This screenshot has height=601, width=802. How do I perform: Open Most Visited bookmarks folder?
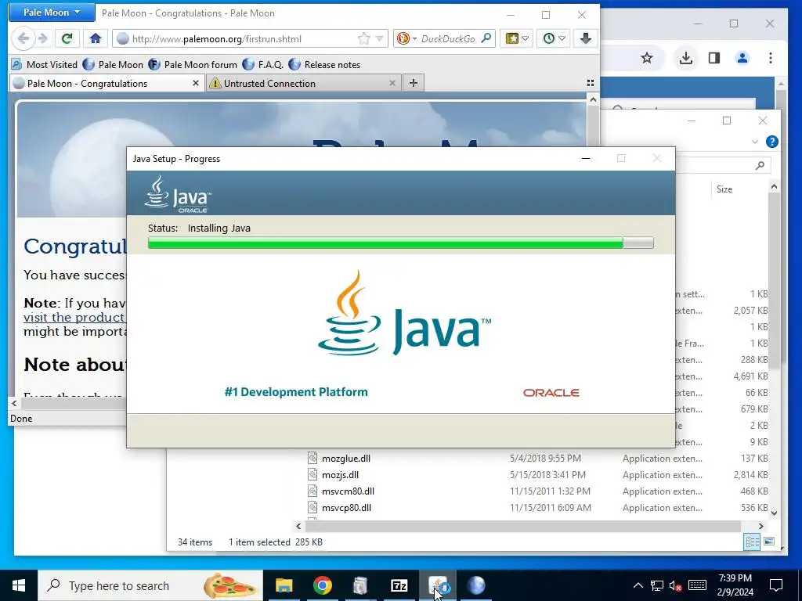[x=45, y=64]
